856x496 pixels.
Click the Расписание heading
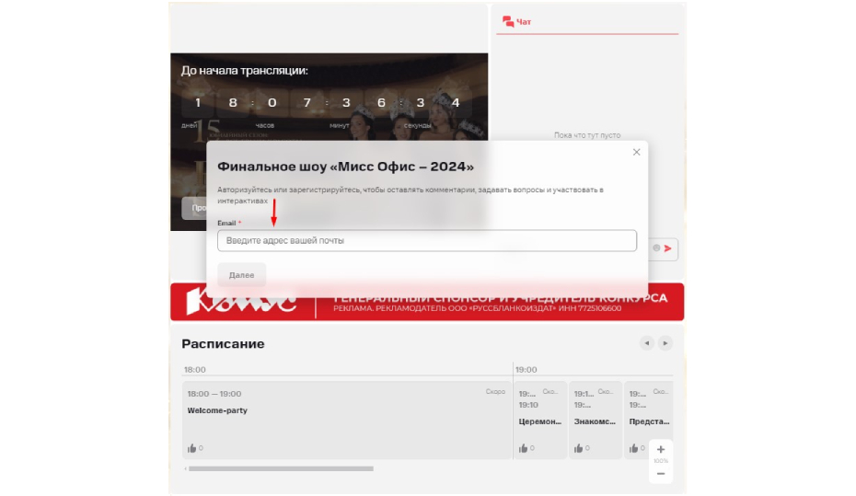[x=223, y=344]
